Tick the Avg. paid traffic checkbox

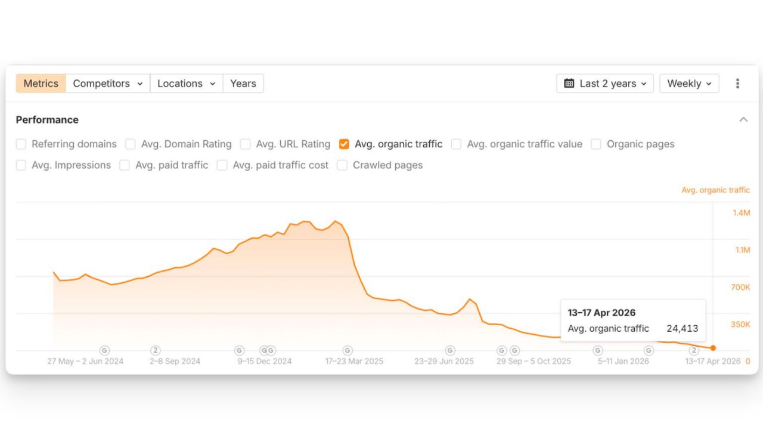coord(125,165)
